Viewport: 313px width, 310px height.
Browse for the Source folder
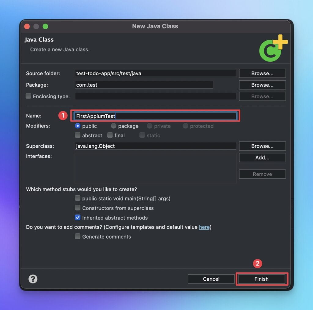(262, 73)
